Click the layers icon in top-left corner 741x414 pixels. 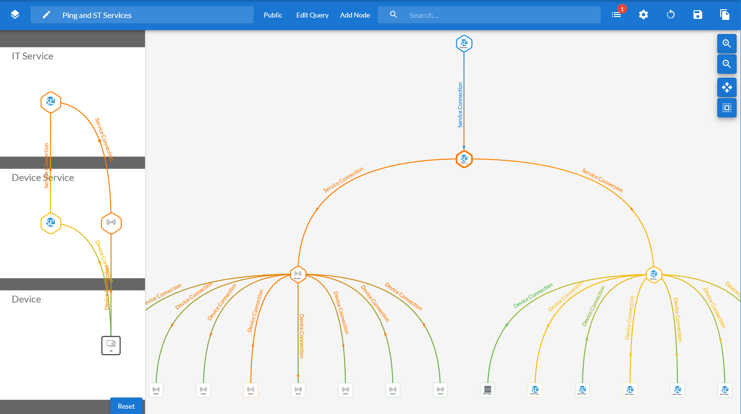15,15
